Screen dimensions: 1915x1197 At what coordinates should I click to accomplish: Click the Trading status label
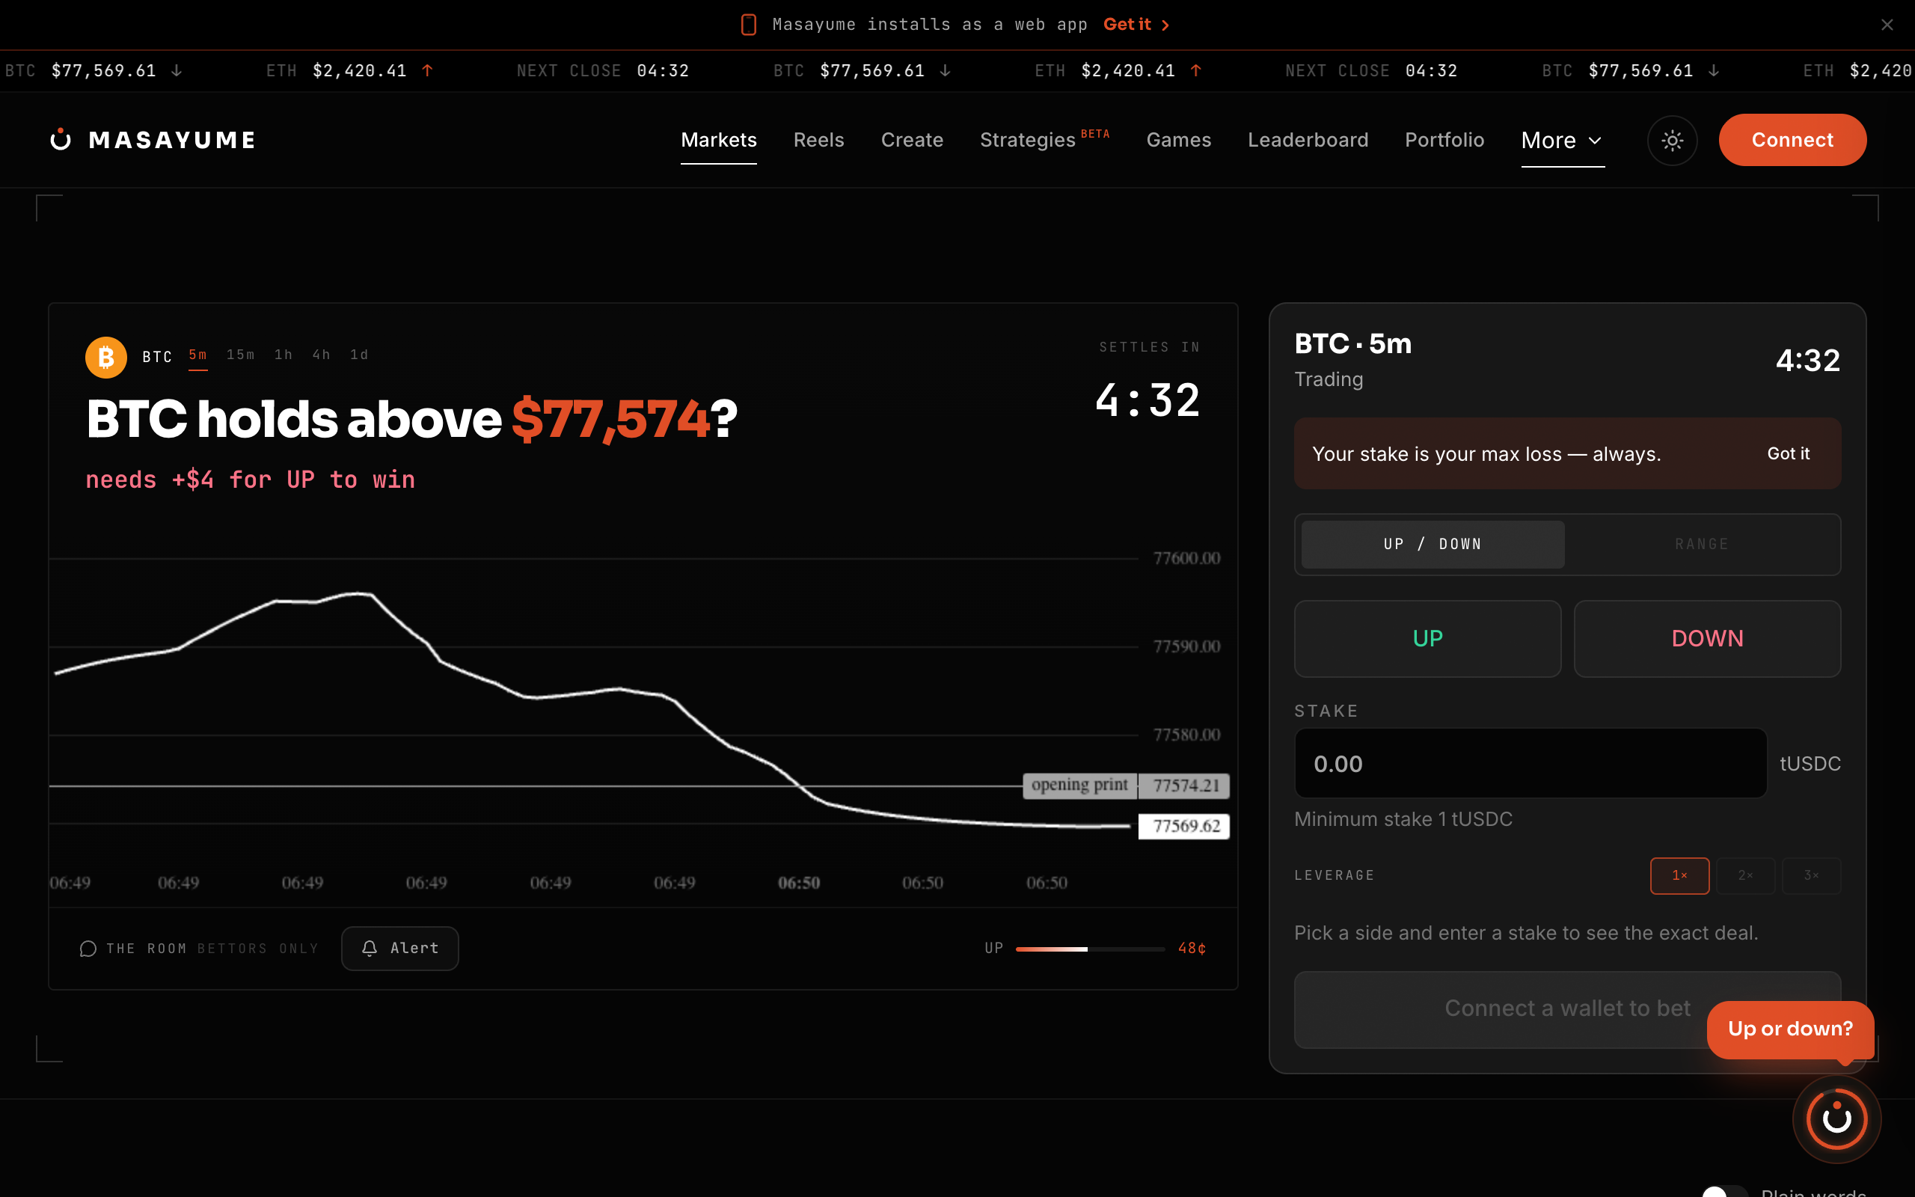point(1329,380)
